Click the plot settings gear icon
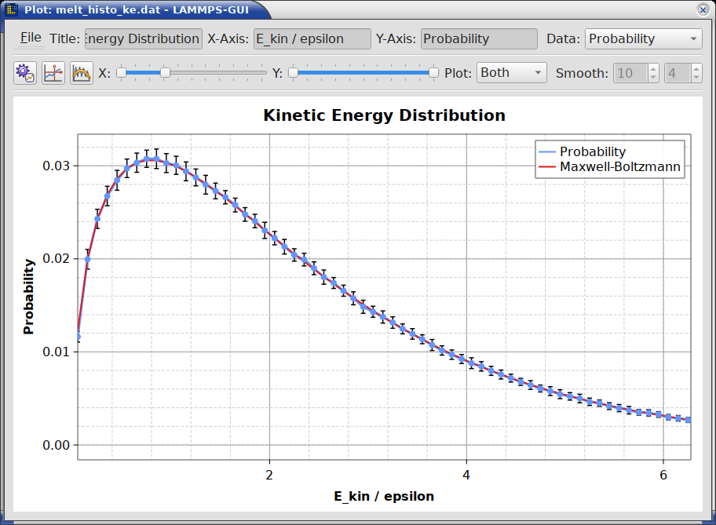This screenshot has width=716, height=525. tap(25, 73)
